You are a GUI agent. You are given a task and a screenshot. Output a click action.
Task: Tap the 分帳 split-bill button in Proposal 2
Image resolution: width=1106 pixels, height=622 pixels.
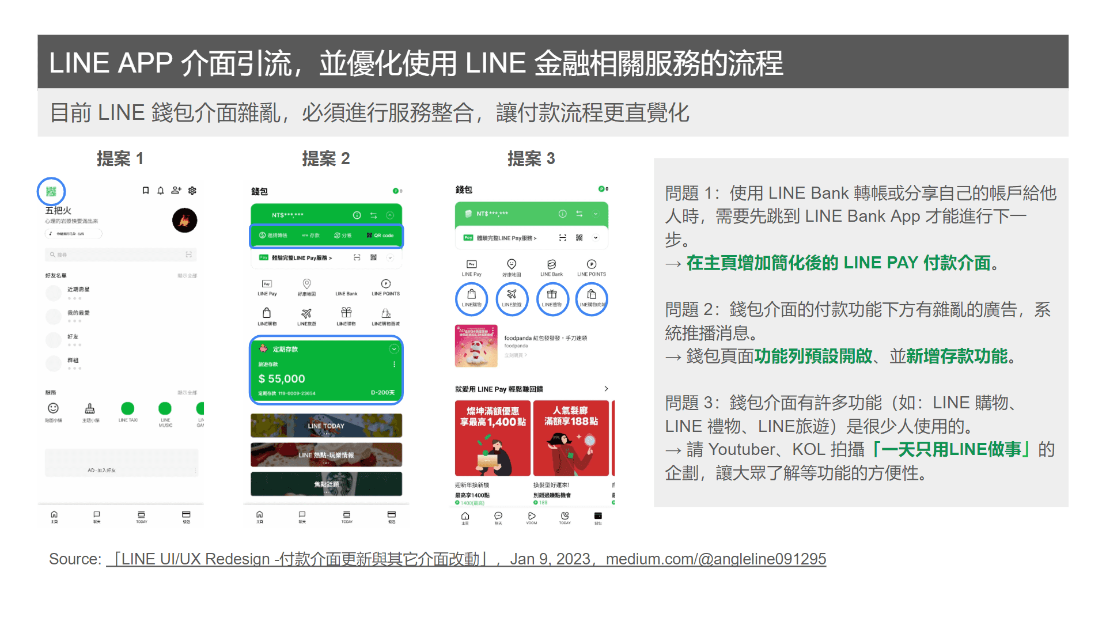coord(343,236)
